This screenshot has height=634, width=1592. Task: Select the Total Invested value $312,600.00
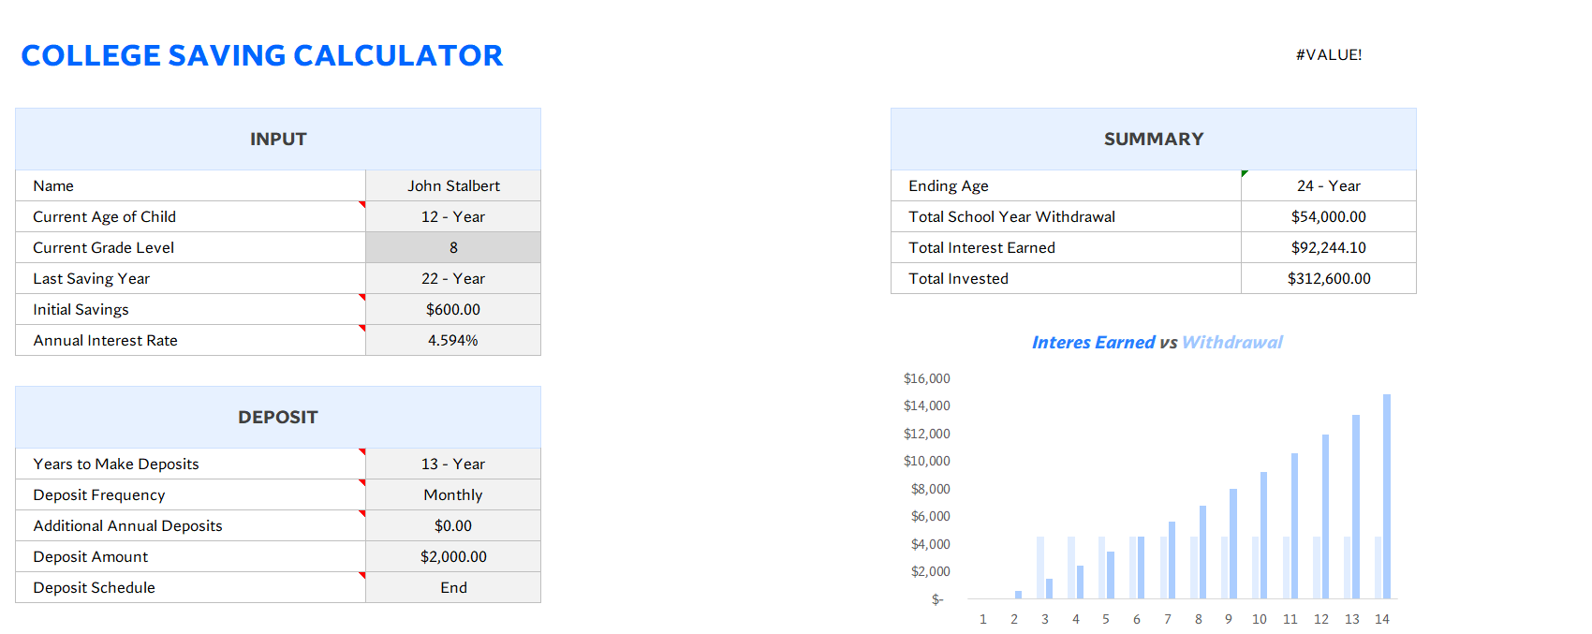coord(1329,278)
